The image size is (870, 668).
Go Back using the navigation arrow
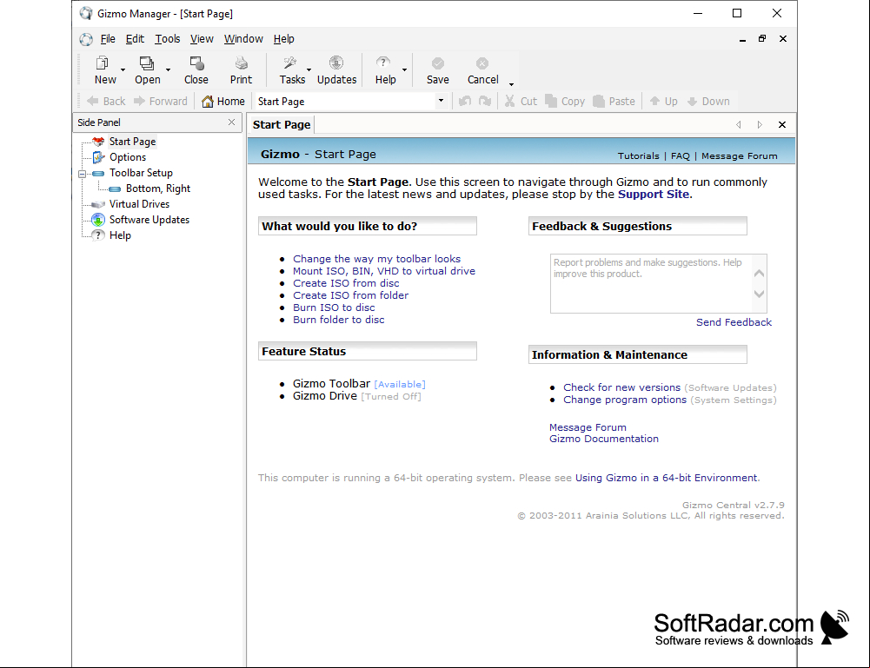coord(106,101)
